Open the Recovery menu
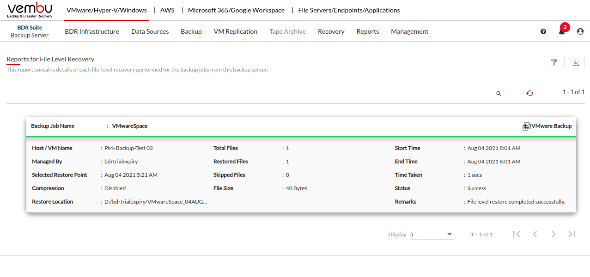This screenshot has width=590, height=277. click(331, 31)
